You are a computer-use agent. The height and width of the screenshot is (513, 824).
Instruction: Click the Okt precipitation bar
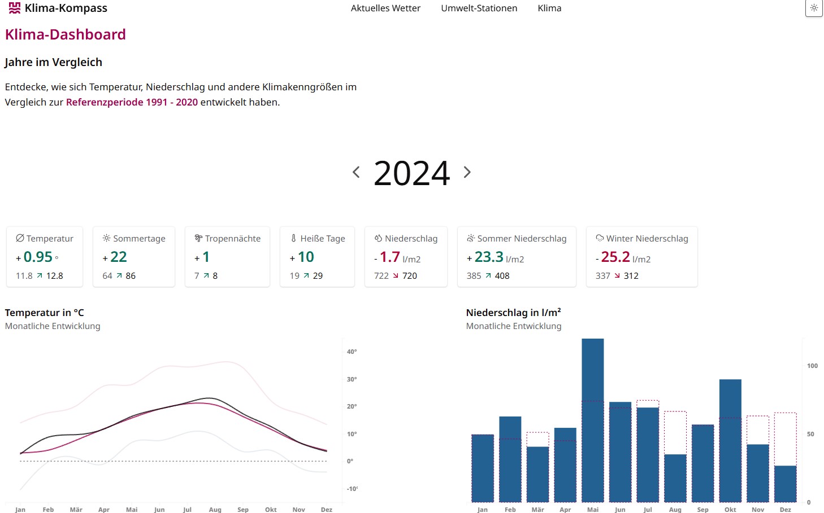(x=730, y=440)
